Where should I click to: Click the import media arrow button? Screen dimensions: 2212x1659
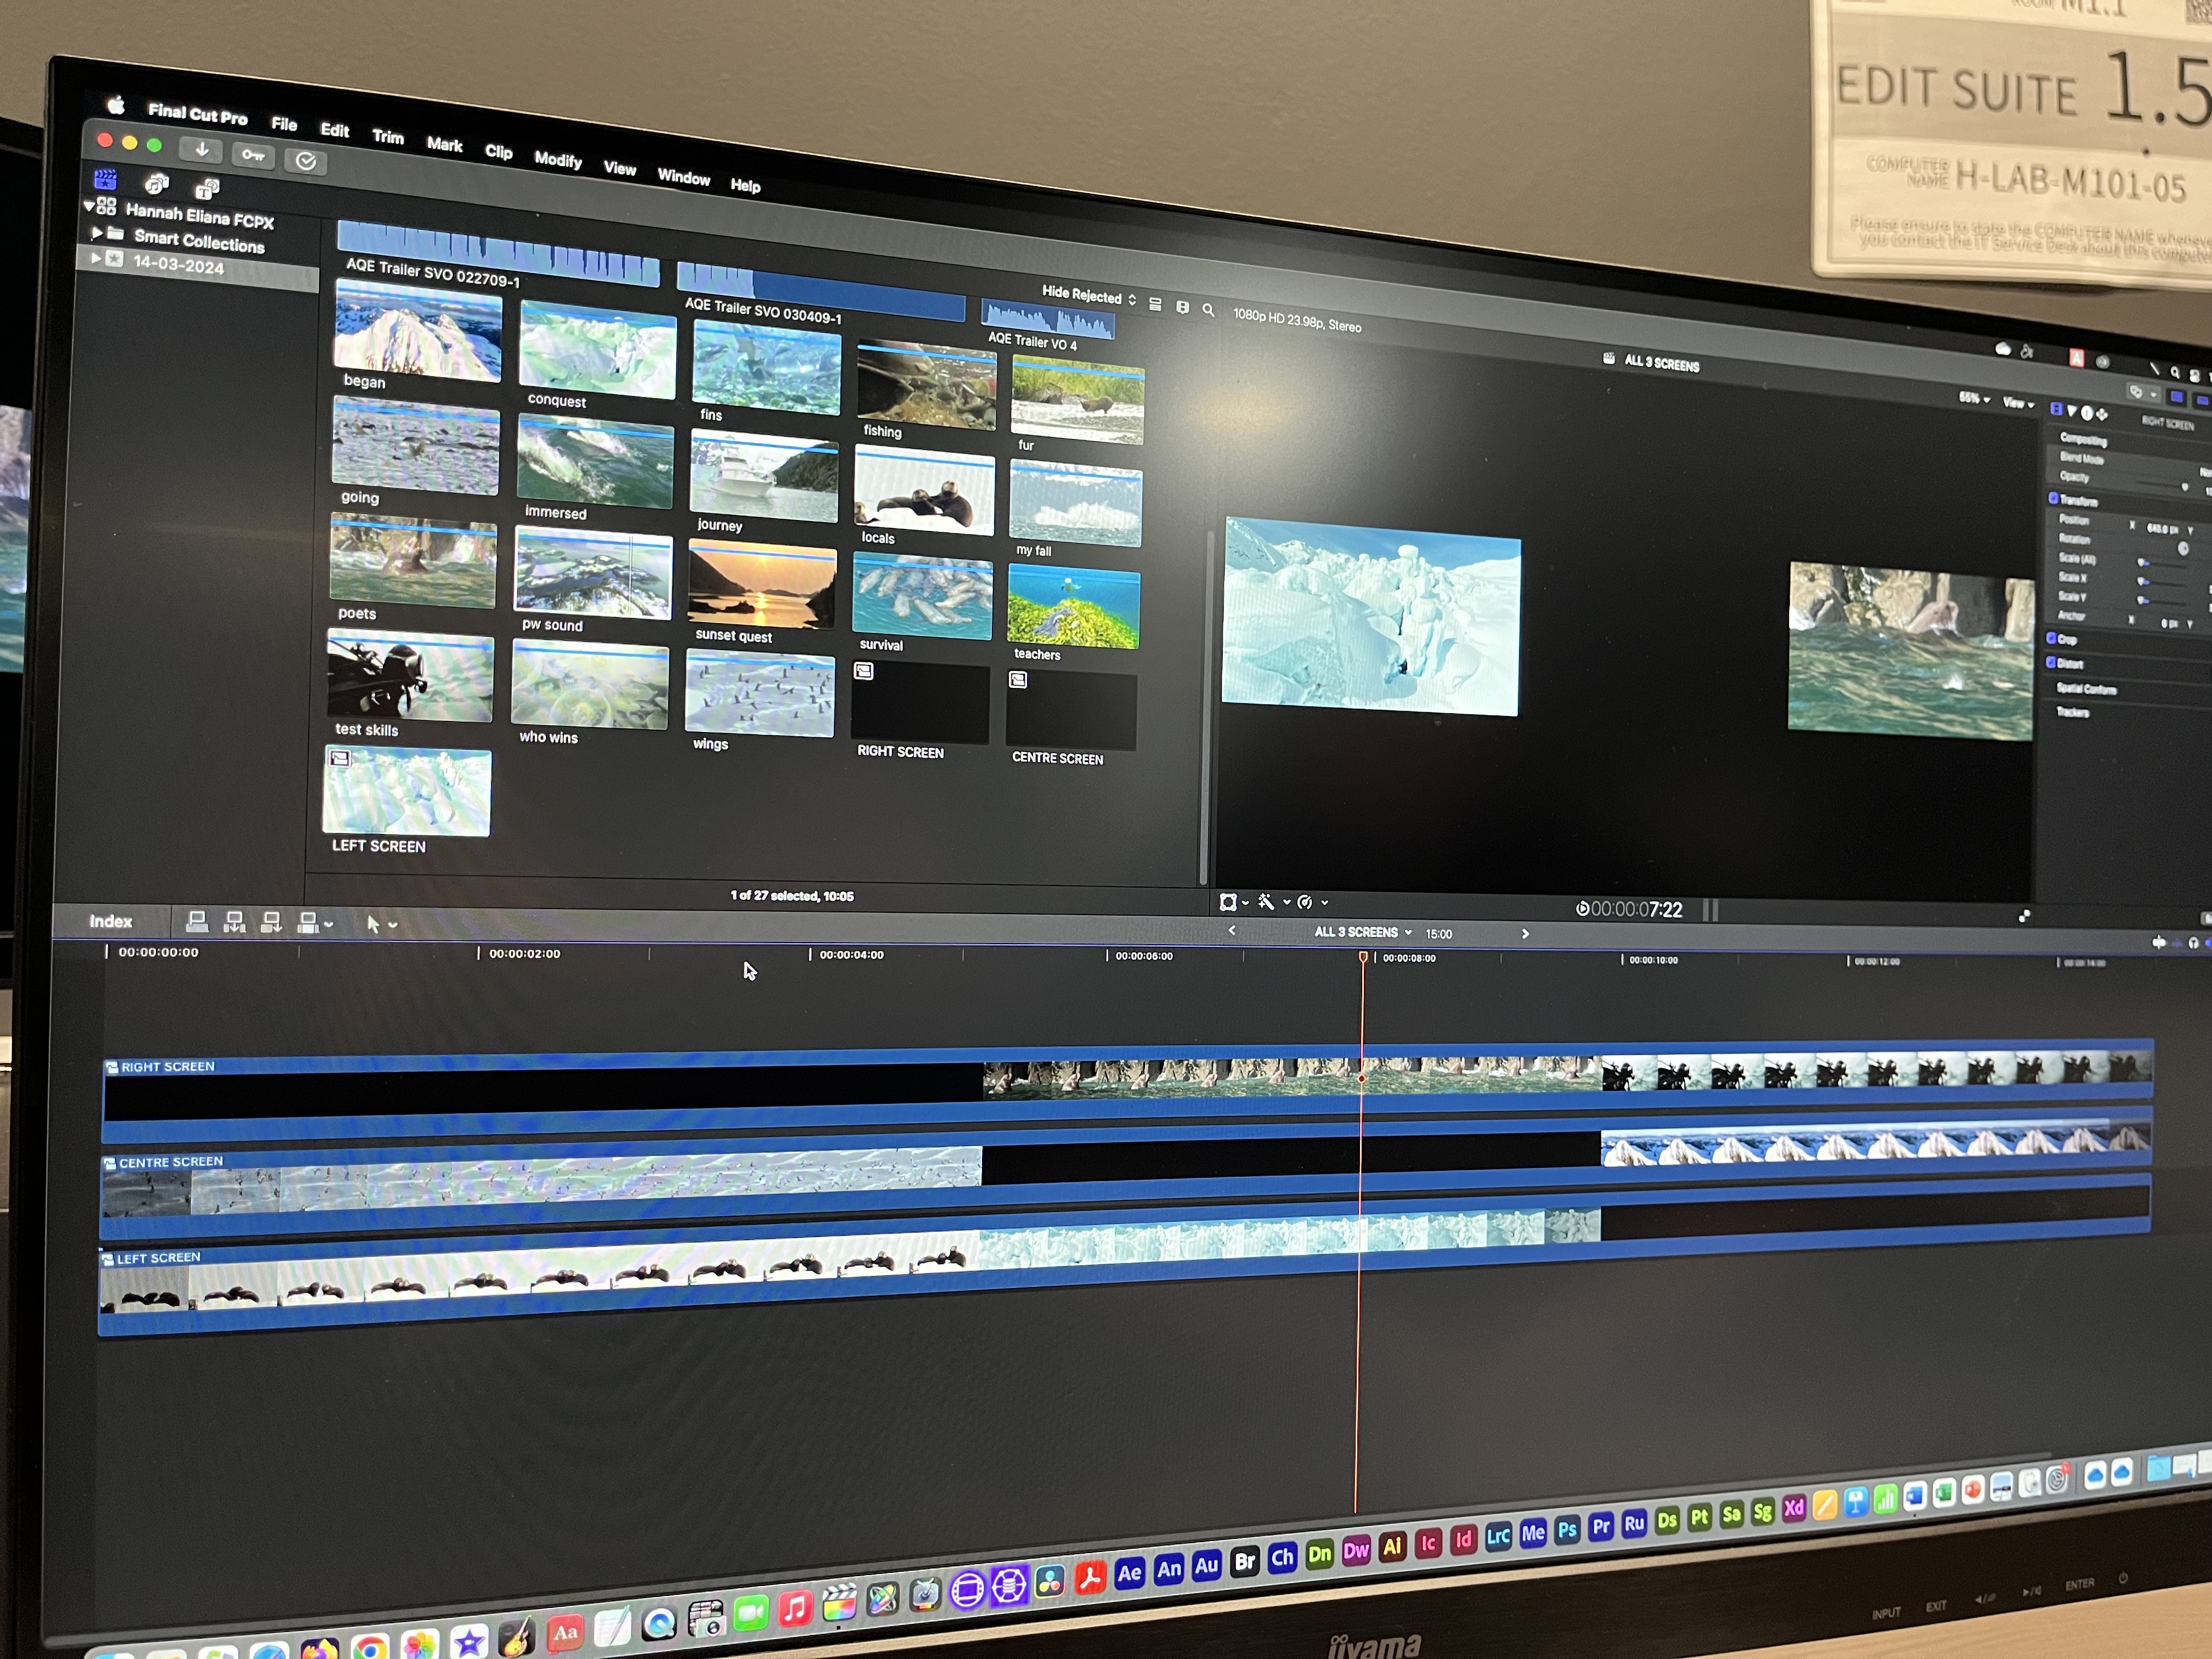(x=201, y=150)
